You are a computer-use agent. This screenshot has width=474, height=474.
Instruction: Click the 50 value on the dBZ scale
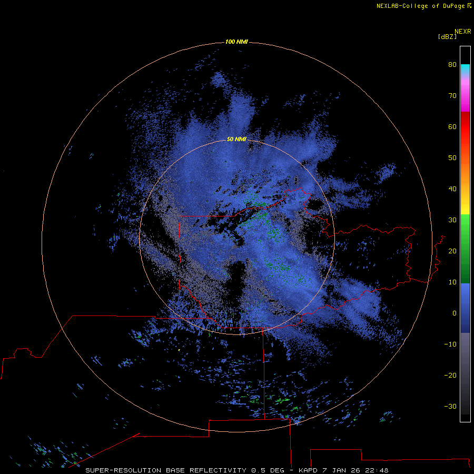[452, 158]
